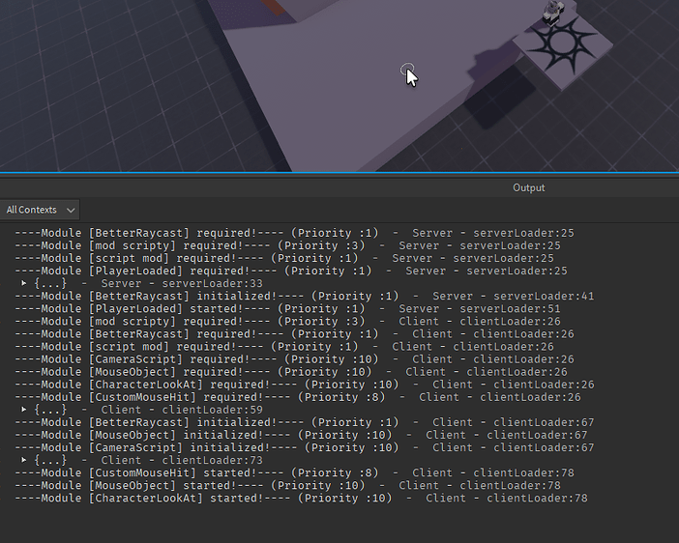Select the Server BetterRaycast initialized log line
The height and width of the screenshot is (543, 679).
(305, 297)
